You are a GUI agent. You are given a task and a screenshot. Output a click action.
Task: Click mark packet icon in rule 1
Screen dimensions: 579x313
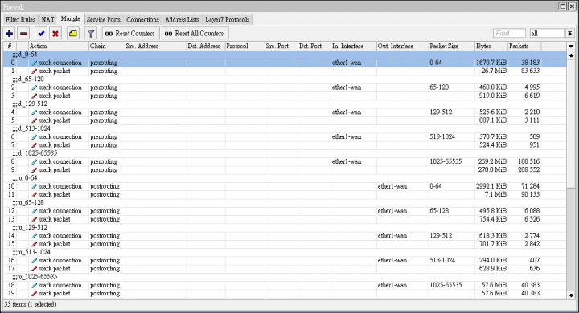point(34,71)
